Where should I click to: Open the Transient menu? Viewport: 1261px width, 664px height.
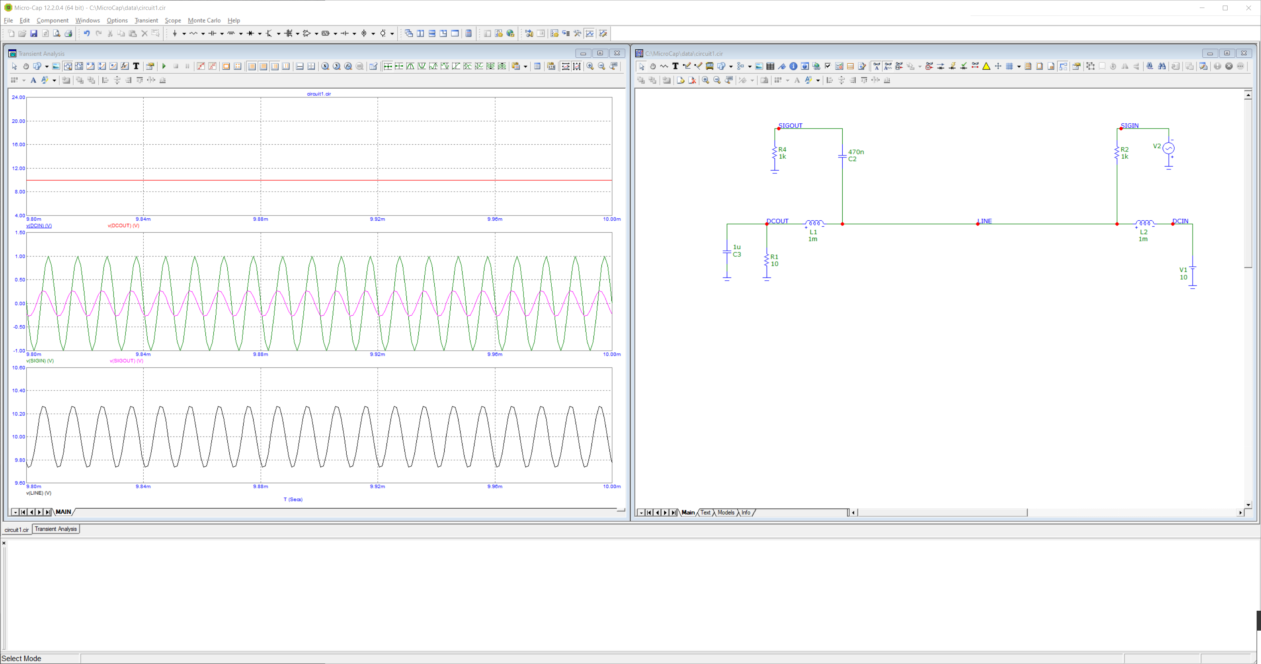(146, 20)
